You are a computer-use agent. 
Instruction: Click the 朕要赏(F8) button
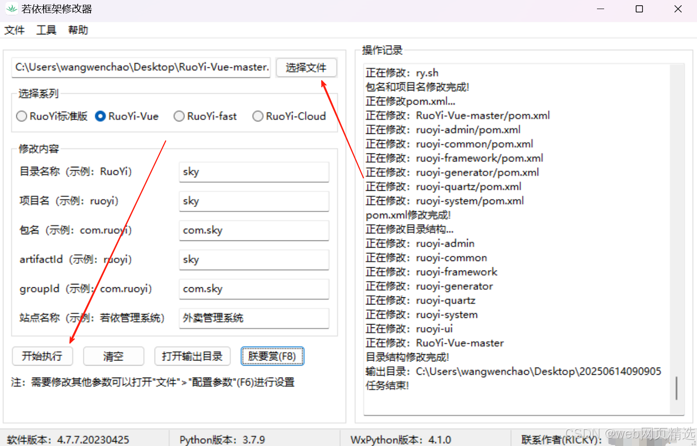(x=272, y=356)
